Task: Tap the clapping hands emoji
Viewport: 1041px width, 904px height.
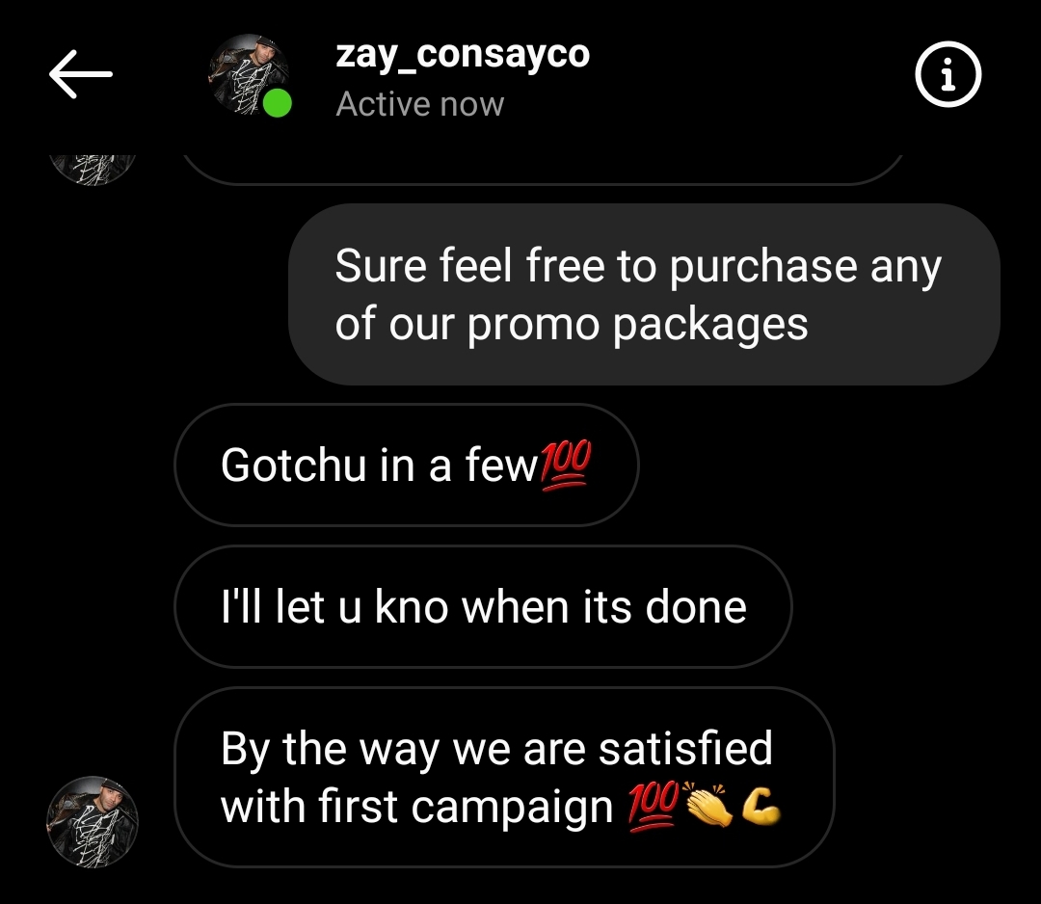Action: 707,805
